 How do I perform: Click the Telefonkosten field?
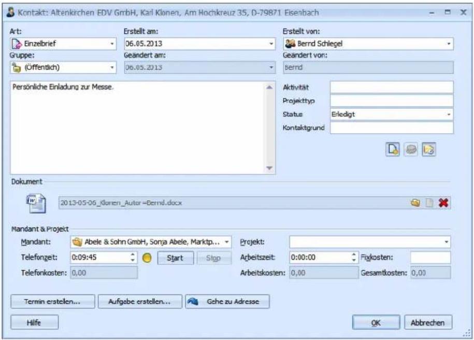(x=104, y=273)
